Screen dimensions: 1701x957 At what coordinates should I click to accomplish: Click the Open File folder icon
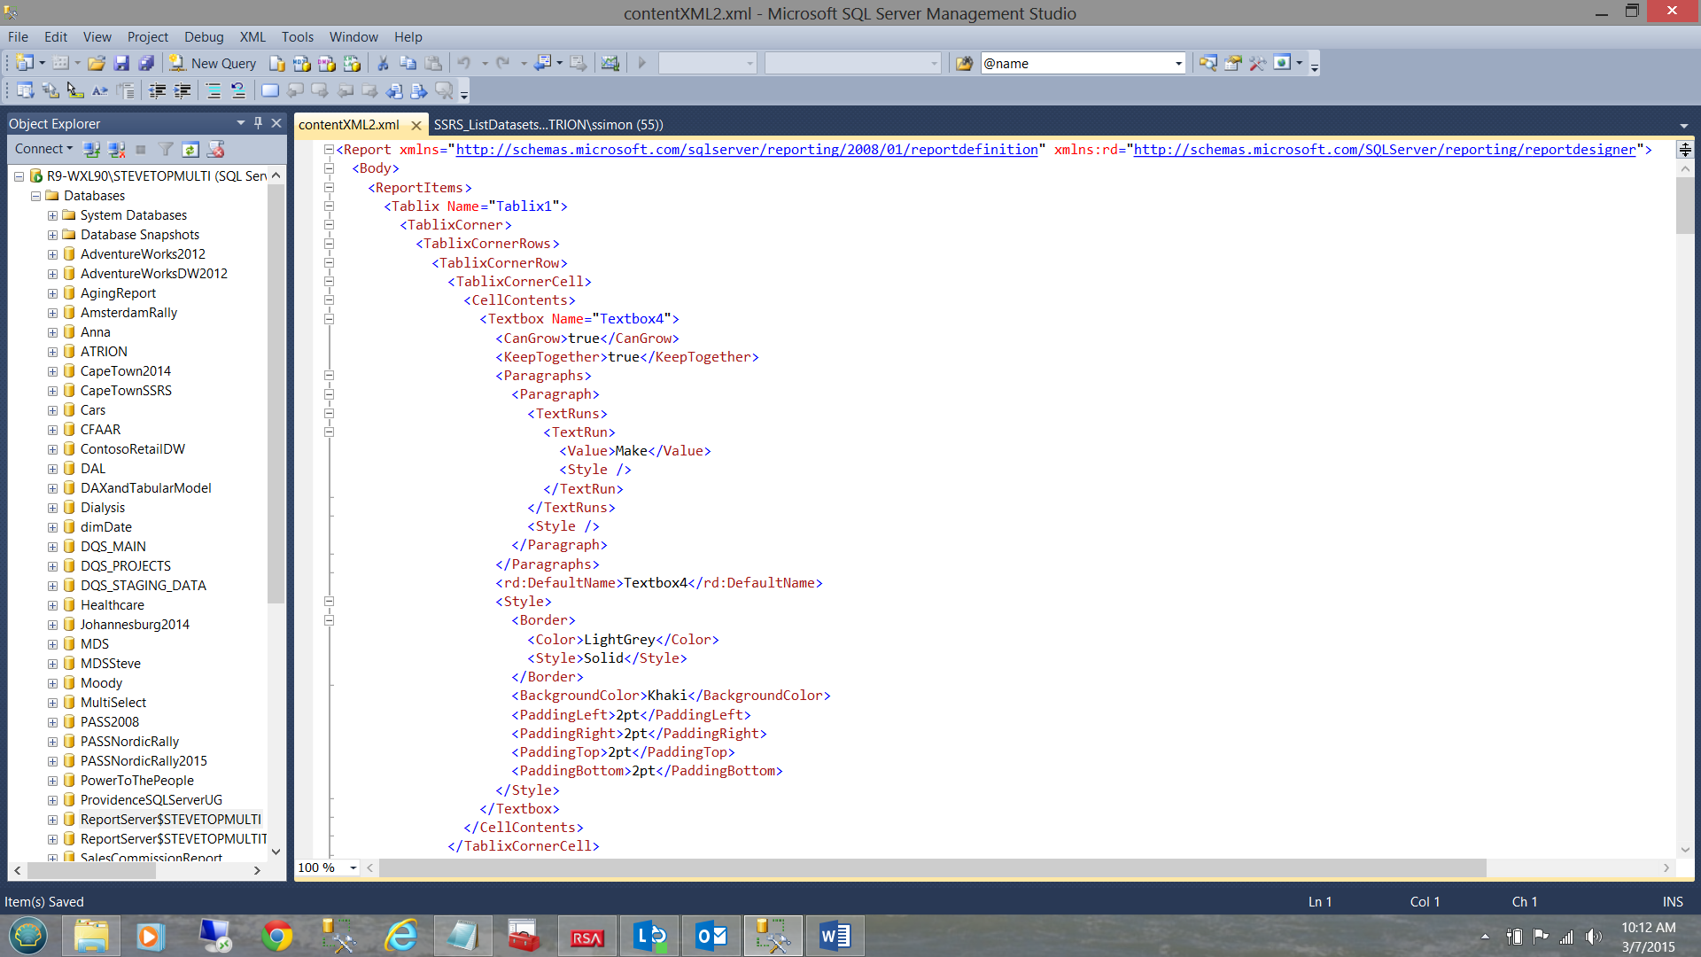[x=97, y=63]
